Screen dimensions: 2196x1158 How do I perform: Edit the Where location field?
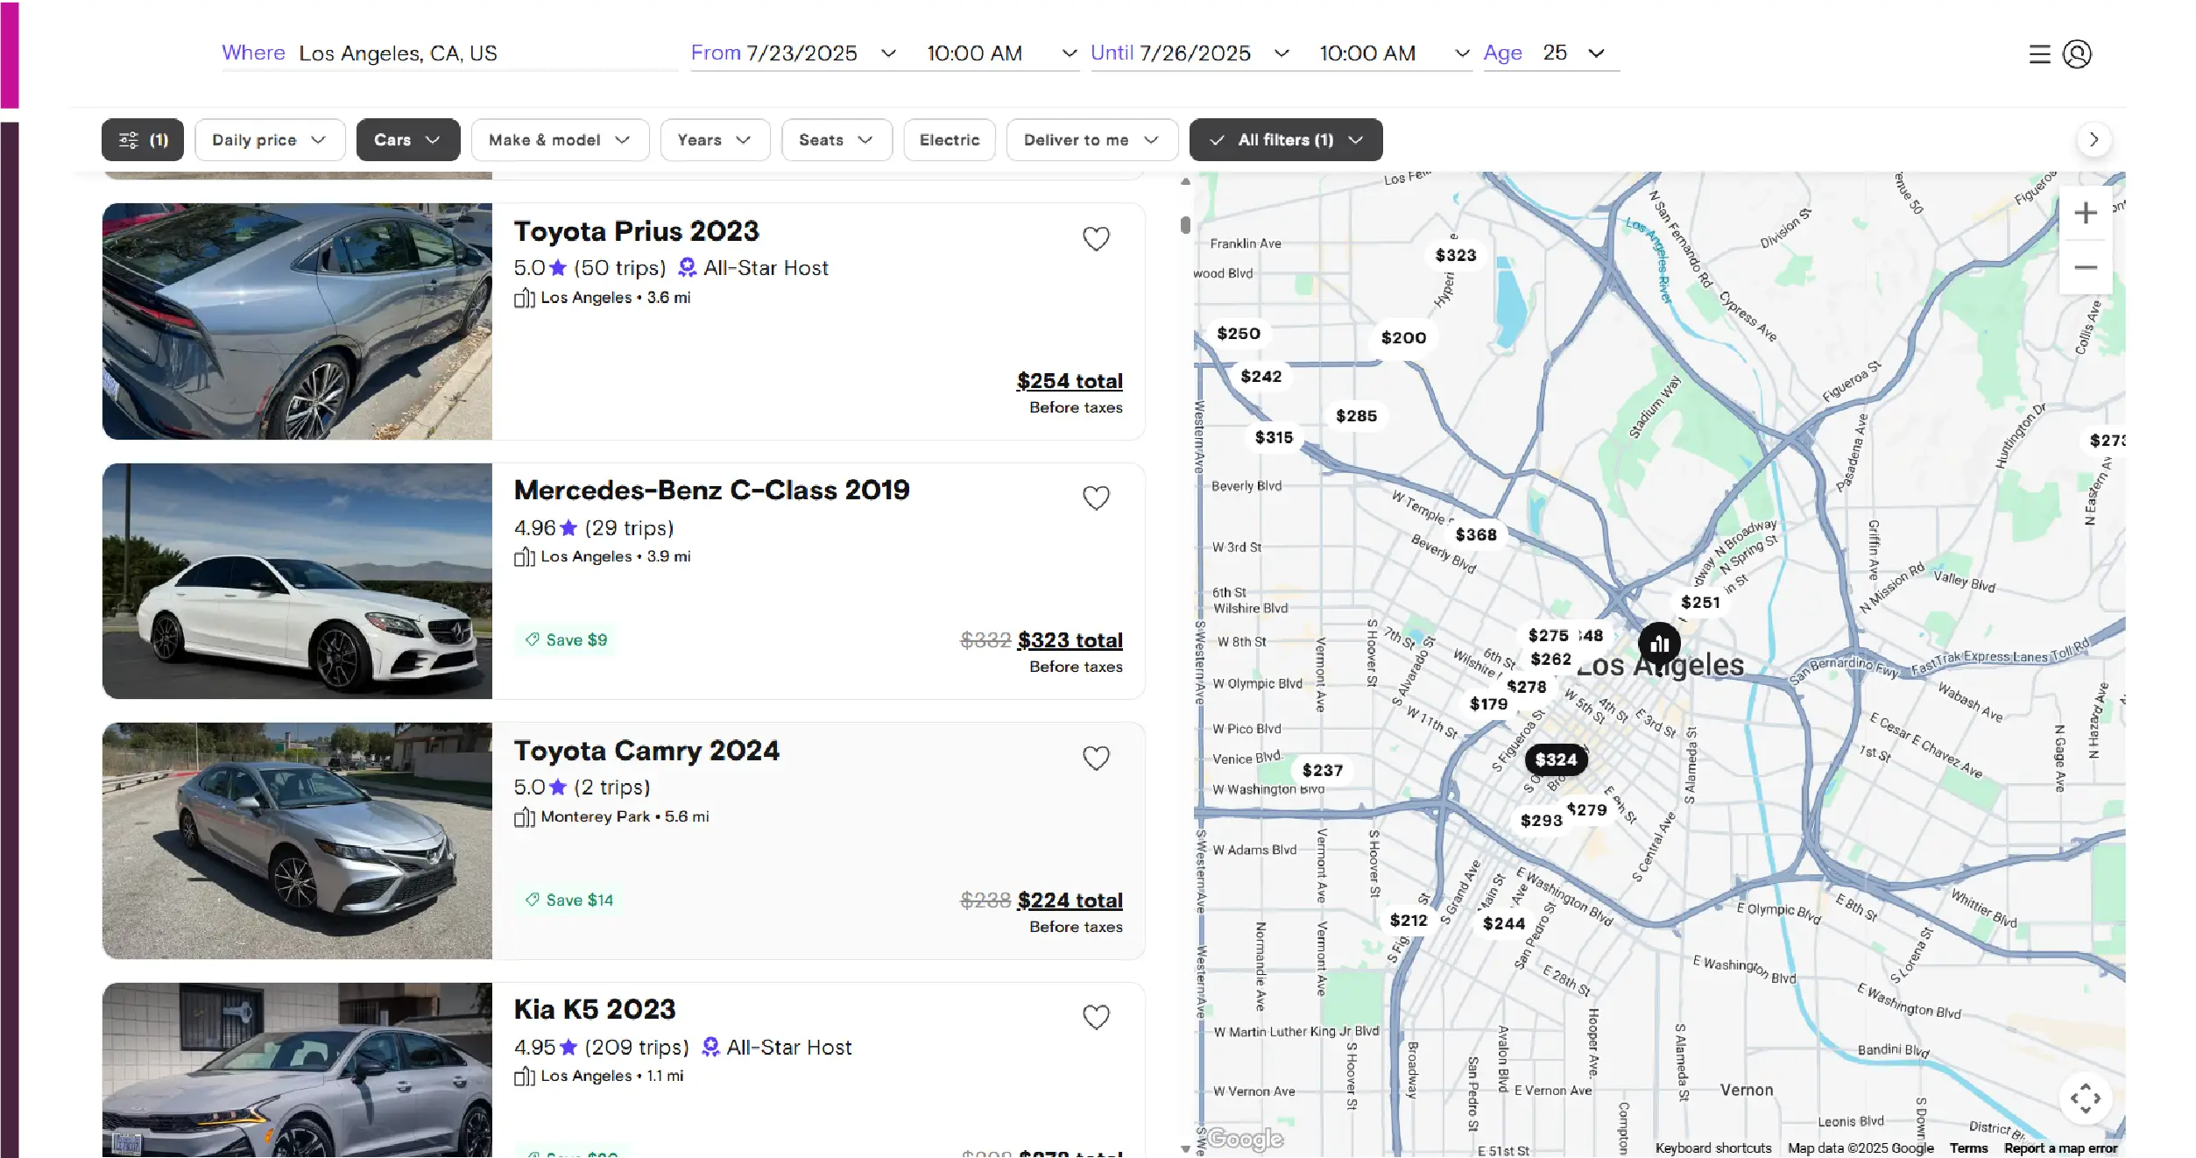(449, 53)
